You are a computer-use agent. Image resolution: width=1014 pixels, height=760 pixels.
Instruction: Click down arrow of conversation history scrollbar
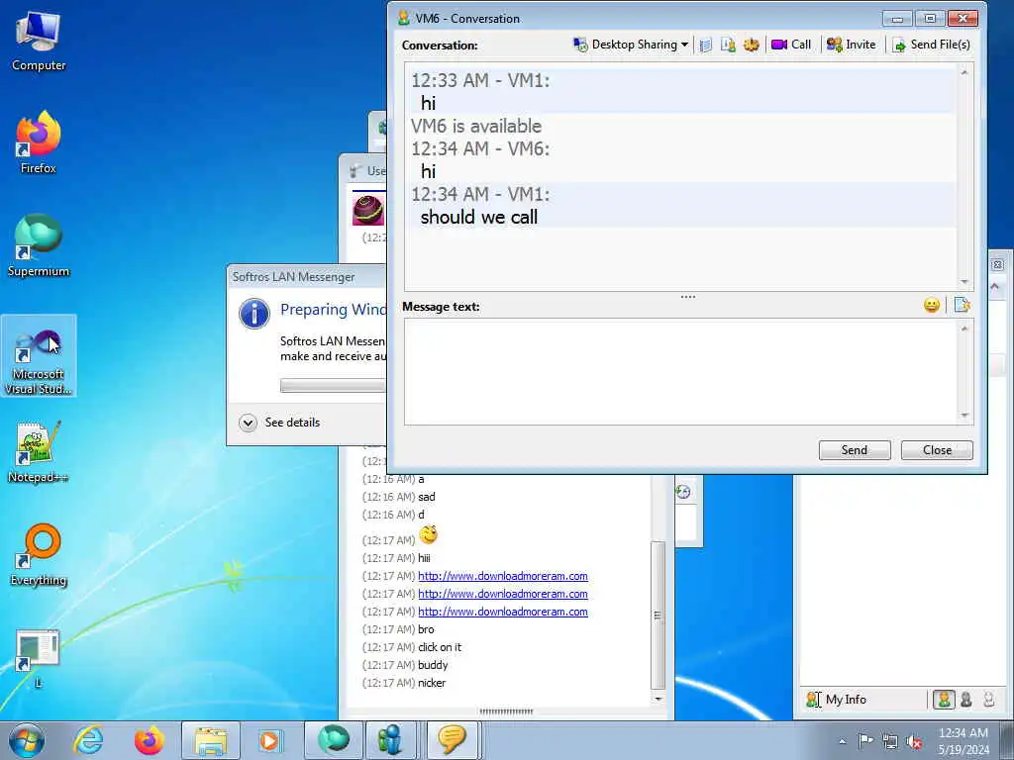(x=964, y=282)
